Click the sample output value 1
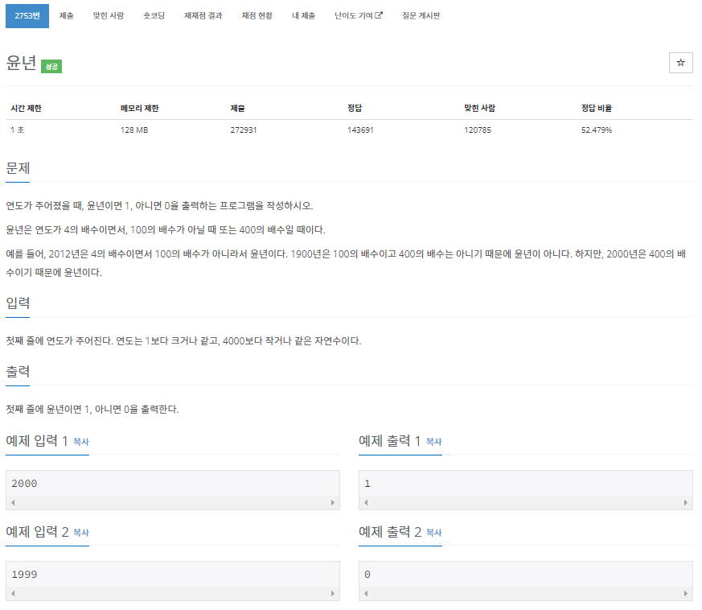 pos(367,484)
